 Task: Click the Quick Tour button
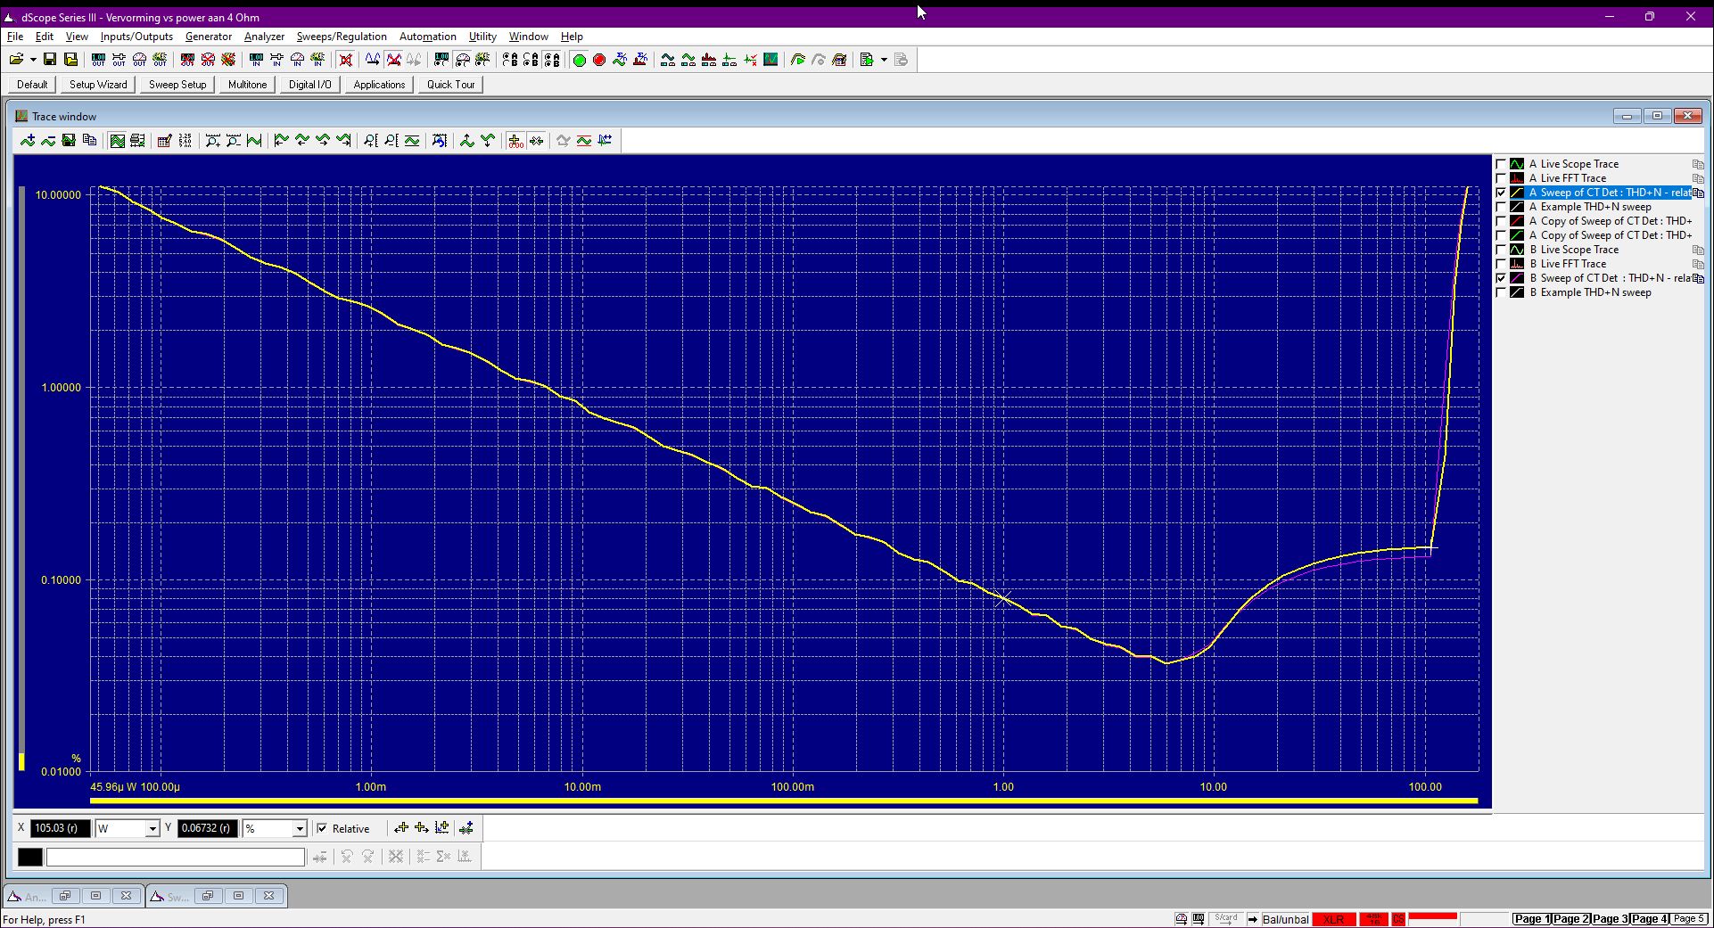click(x=450, y=85)
